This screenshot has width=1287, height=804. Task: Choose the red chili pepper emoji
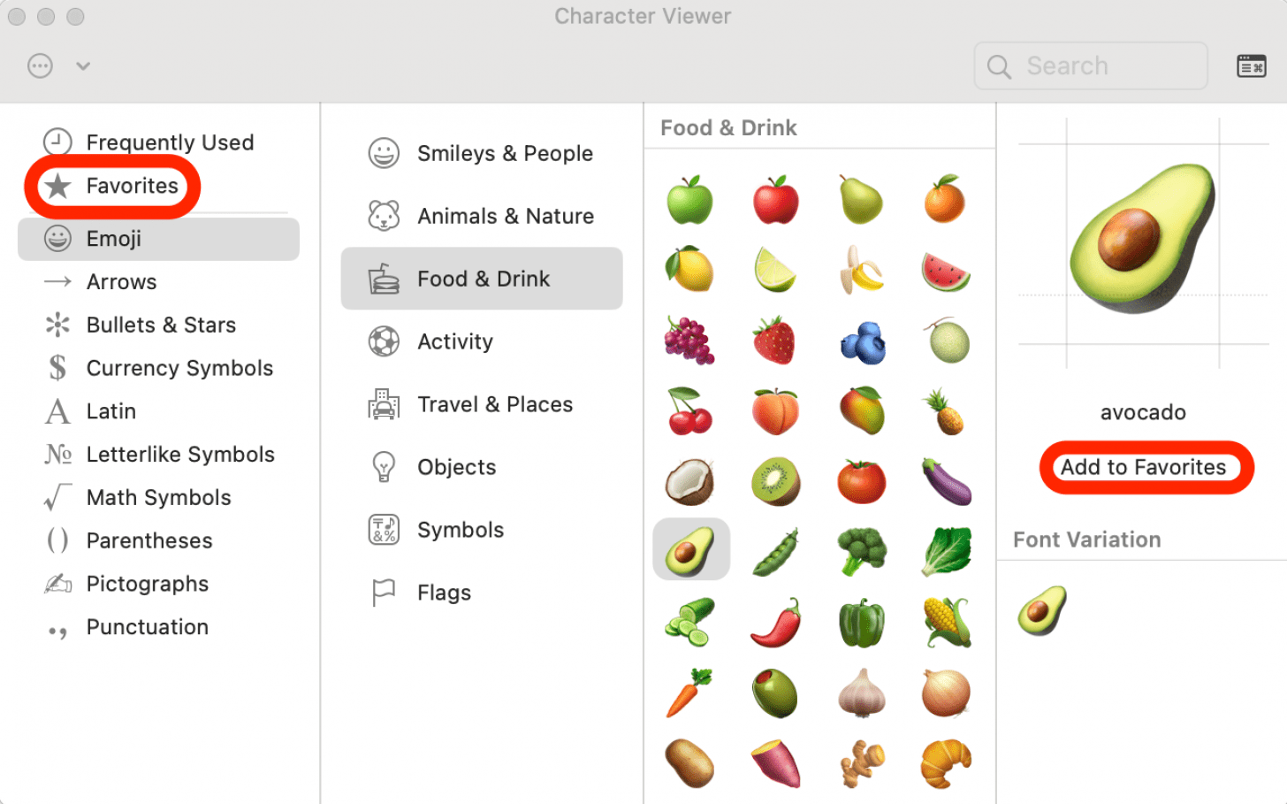click(776, 622)
